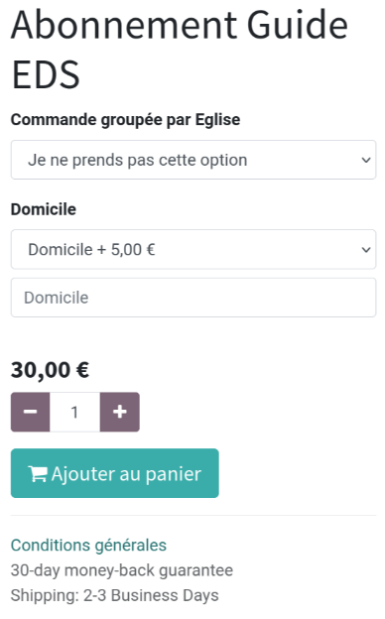385x619 pixels.
Task: Click the 30-day money-back guarantee text
Action: (x=122, y=570)
